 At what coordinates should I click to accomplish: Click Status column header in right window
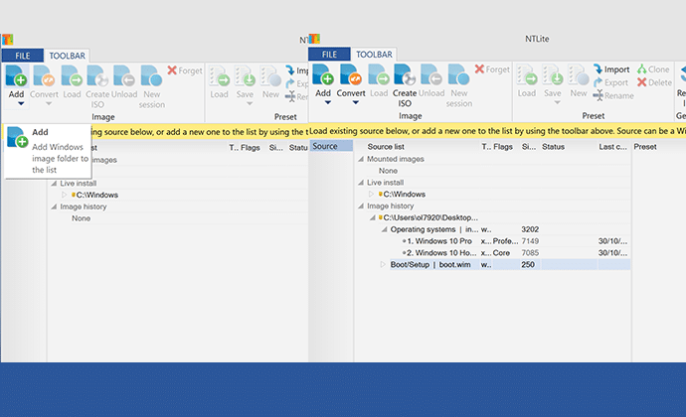(553, 147)
